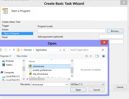Image resolution: width=129 pixels, height=99 pixels.
Task: Click New folder
Action: (22, 56)
